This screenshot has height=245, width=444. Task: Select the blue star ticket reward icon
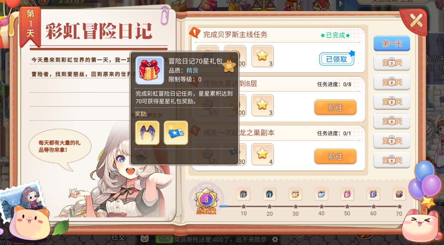(176, 133)
